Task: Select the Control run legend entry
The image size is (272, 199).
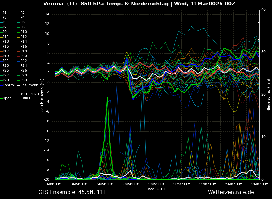Action: [9, 85]
